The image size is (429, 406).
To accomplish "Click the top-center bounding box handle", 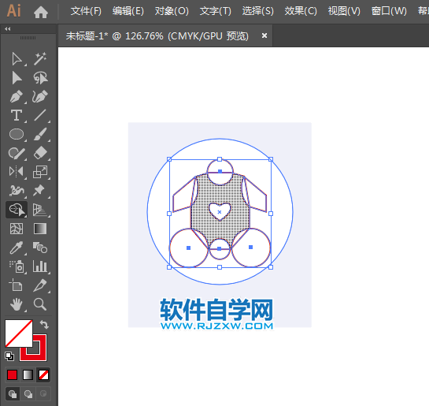I will 220,159.
